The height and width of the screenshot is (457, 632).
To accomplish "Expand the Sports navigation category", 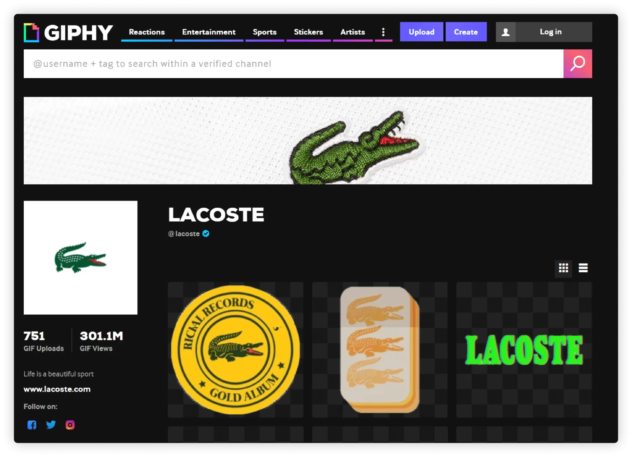I will (265, 32).
